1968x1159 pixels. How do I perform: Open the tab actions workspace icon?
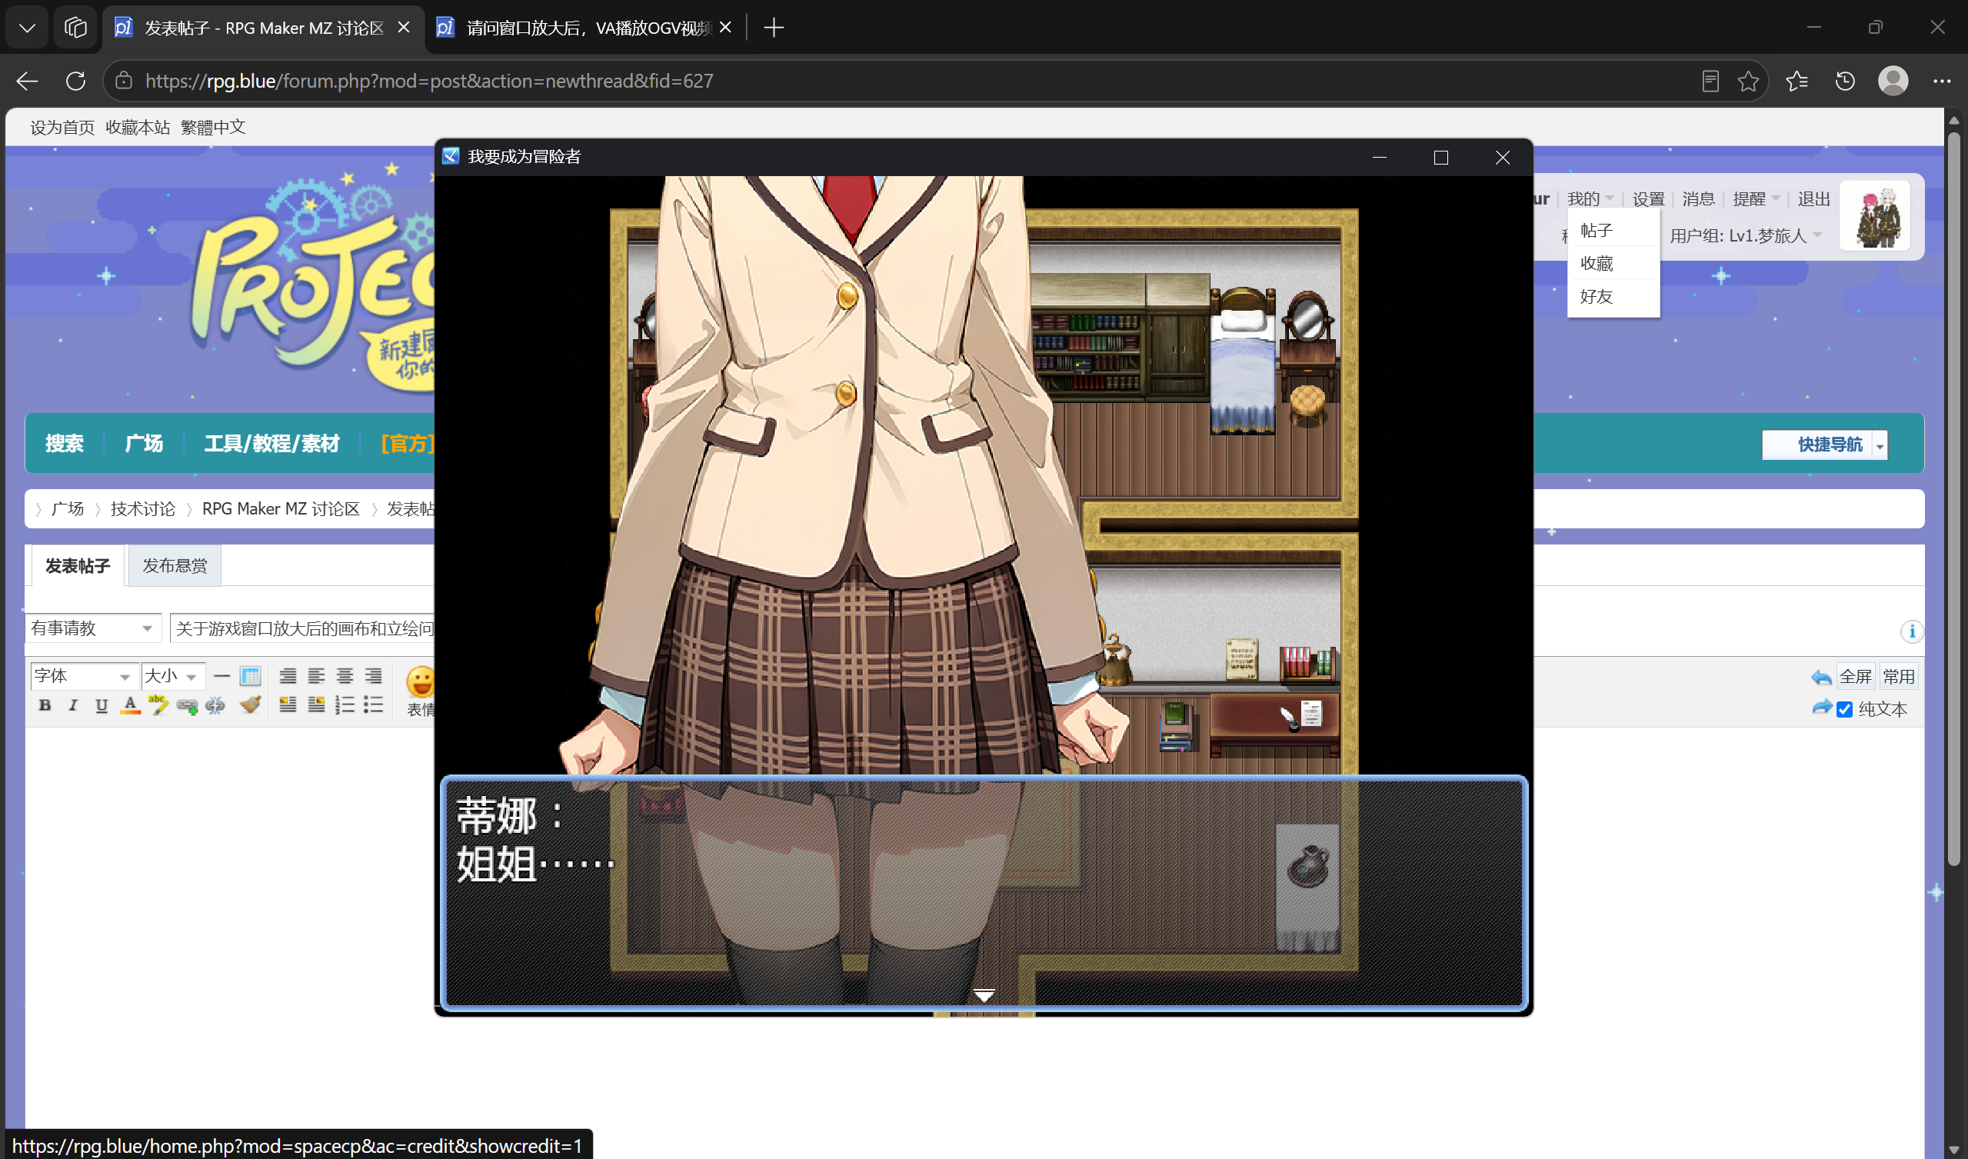click(75, 28)
